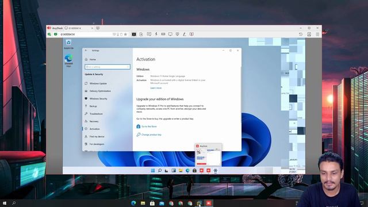
Task: Click the Settings gear on remote taskbar
Action: click(216, 170)
